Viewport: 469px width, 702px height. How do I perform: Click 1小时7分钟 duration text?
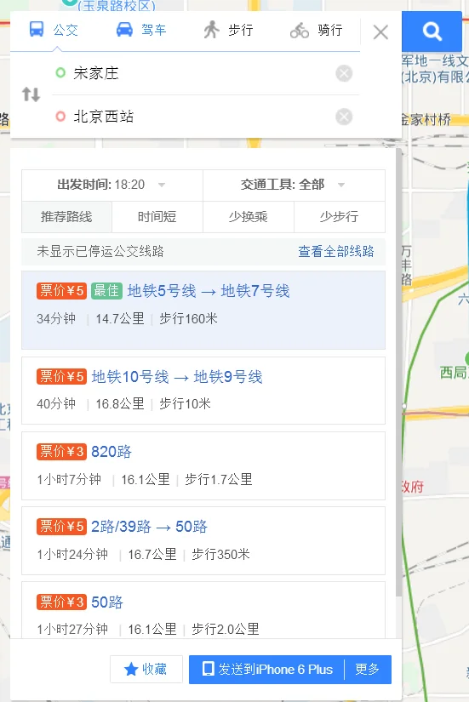coord(69,480)
